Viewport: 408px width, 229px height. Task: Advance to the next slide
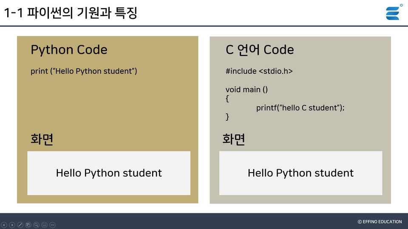pos(12,225)
